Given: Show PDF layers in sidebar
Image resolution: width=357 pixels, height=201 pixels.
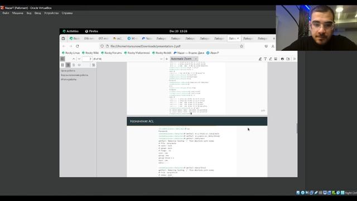Looking at the screenshot, I should coord(79,65).
